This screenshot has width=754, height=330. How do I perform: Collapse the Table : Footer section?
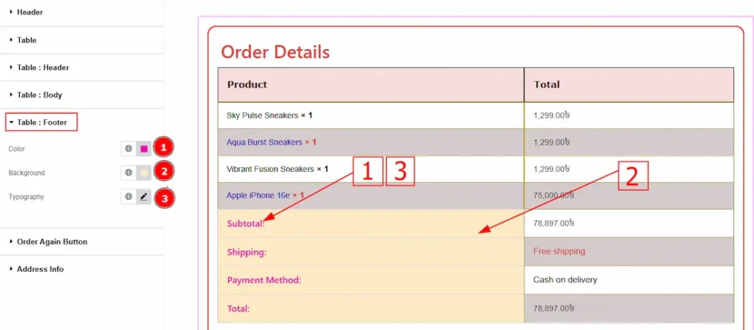41,122
